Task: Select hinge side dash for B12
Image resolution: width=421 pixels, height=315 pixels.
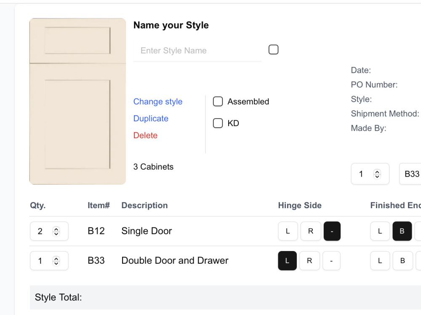Action: click(x=332, y=231)
